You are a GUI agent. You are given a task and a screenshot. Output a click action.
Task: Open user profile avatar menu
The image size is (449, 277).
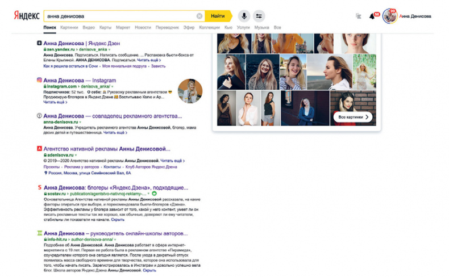(390, 16)
